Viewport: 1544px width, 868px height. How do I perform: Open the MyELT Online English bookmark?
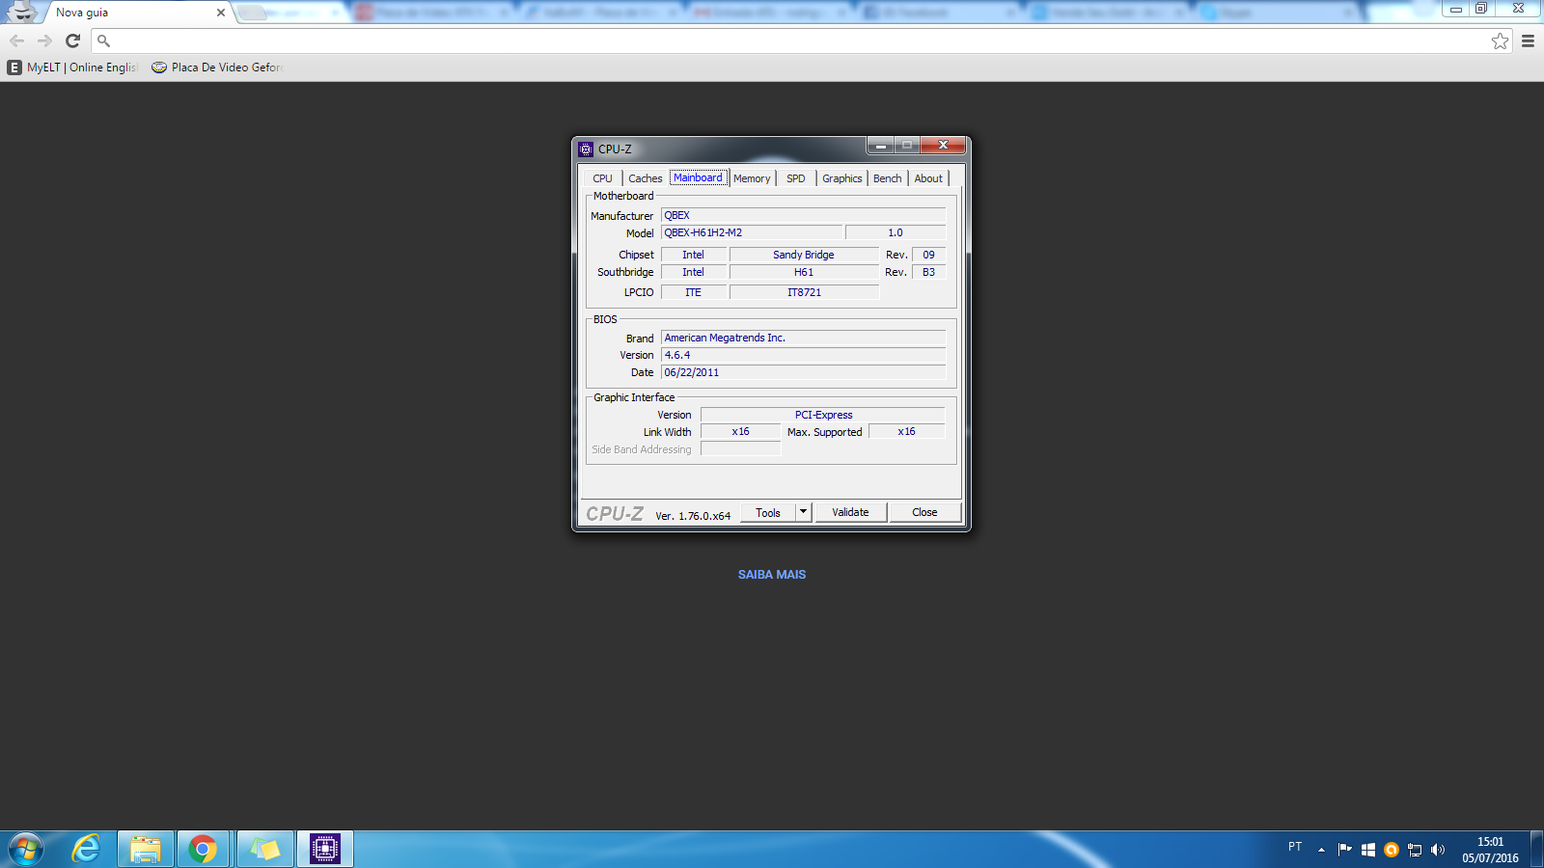click(x=72, y=68)
